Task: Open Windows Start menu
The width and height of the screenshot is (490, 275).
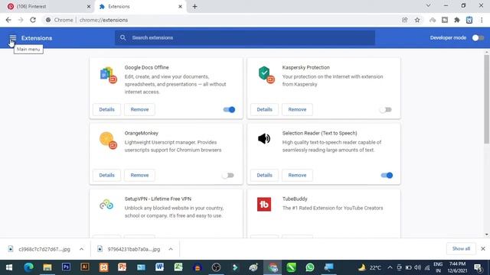Action: click(x=9, y=267)
